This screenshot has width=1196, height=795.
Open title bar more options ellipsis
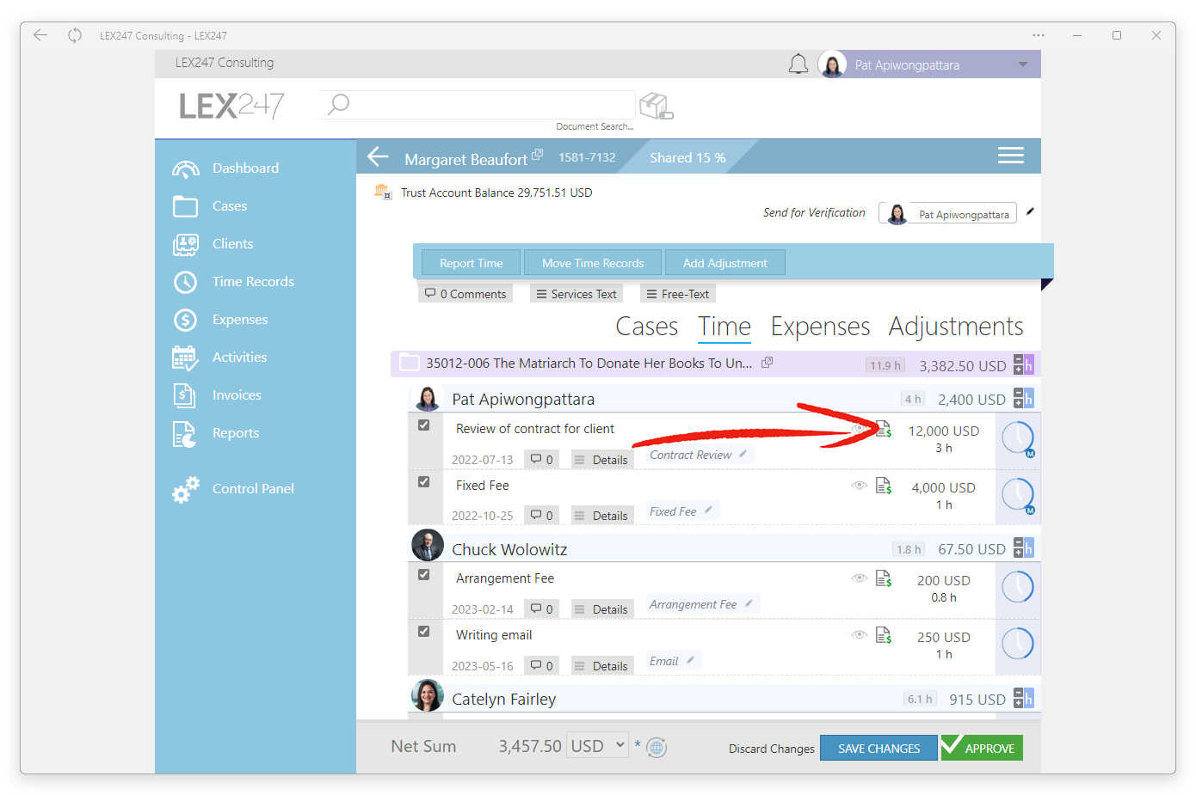pyautogui.click(x=1039, y=35)
